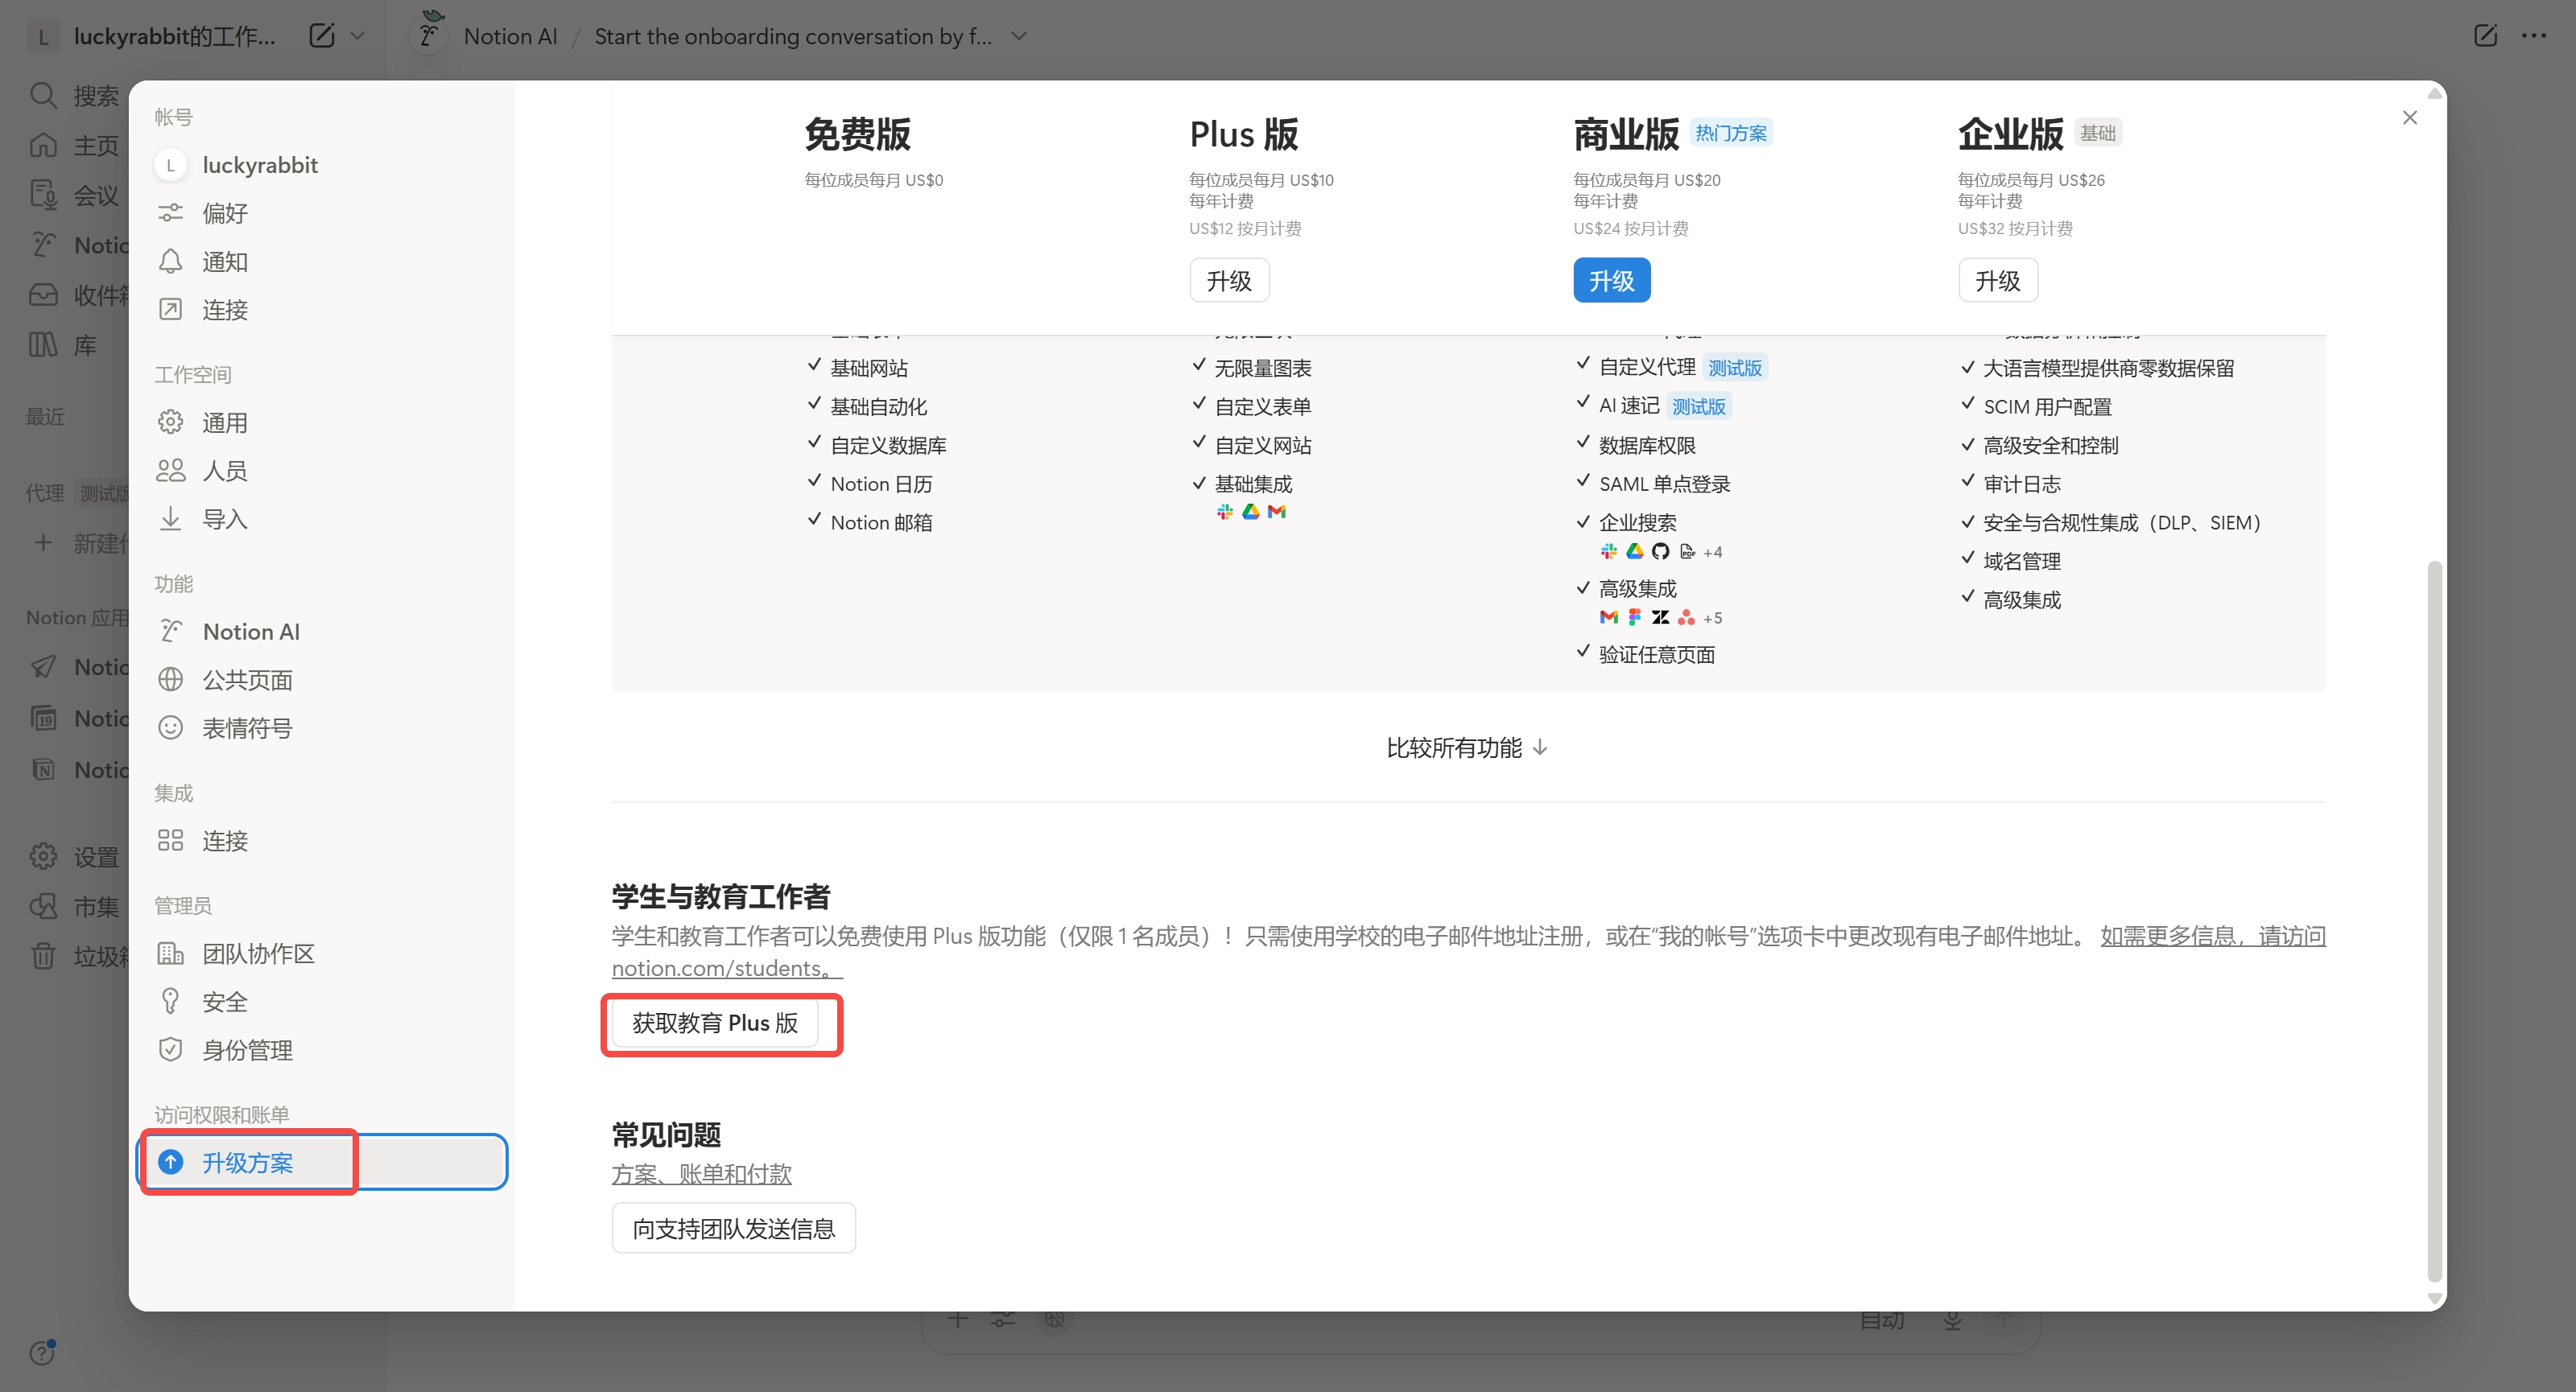This screenshot has height=1392, width=2576.
Task: Click Notion 邮箱 feature text
Action: 881,523
